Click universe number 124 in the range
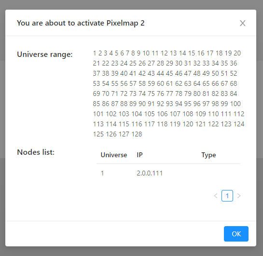This screenshot has width=263, height=256. (239, 124)
